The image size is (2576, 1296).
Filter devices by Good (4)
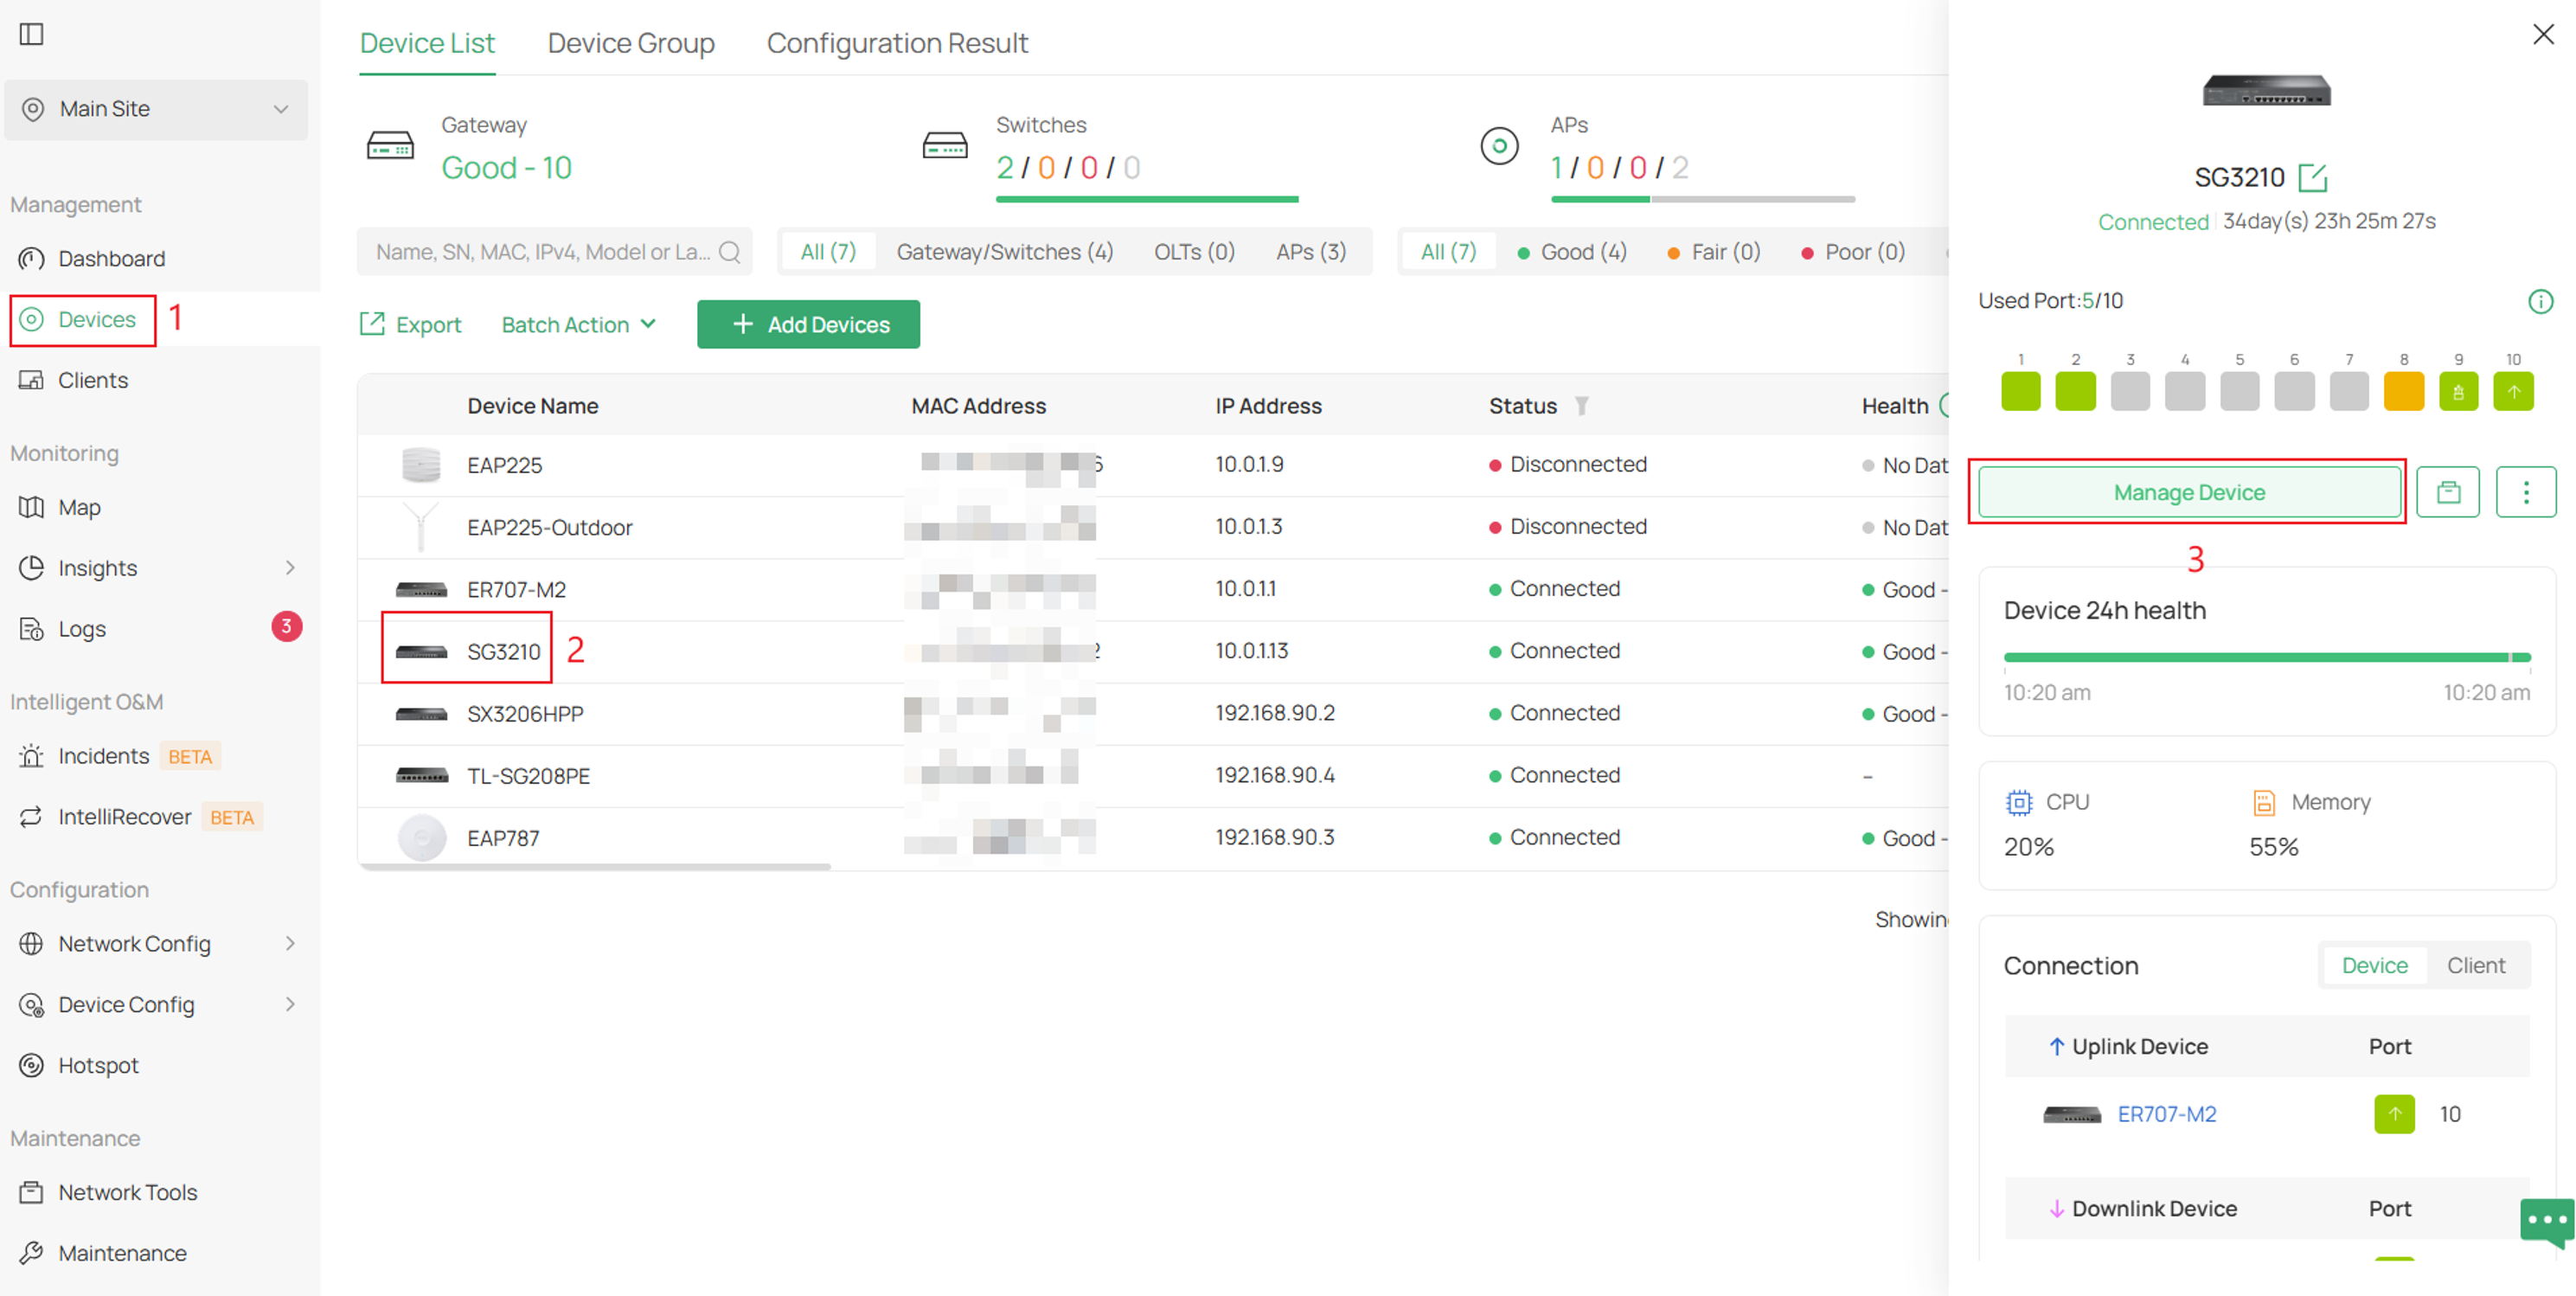point(1572,252)
